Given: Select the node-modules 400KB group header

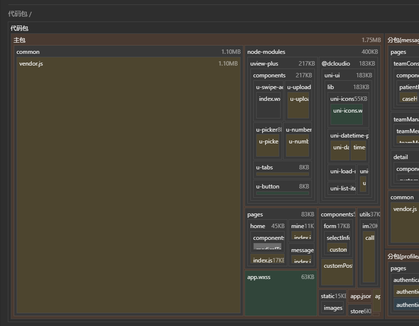Looking at the screenshot, I should coord(266,52).
